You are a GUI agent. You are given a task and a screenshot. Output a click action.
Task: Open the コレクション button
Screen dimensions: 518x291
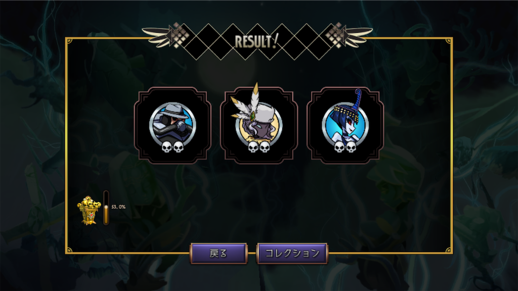(292, 254)
